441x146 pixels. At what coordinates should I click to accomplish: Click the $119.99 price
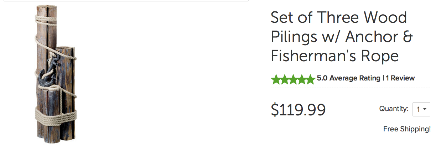click(298, 110)
